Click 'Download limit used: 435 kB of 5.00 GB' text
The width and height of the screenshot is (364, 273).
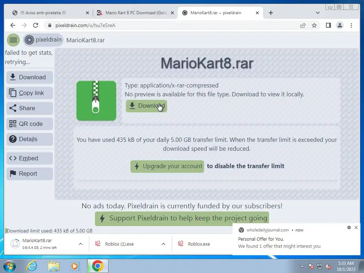pos(49,231)
